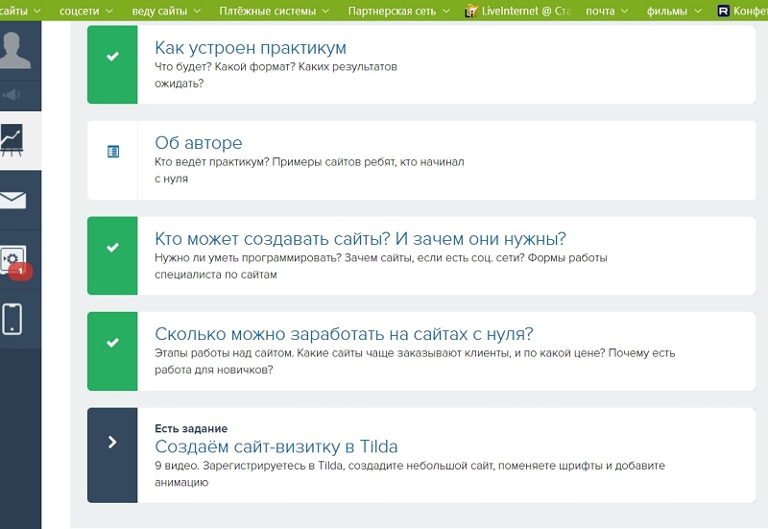Click the document icon beside 'Об авторе'
This screenshot has width=768, height=529.
[x=113, y=152]
